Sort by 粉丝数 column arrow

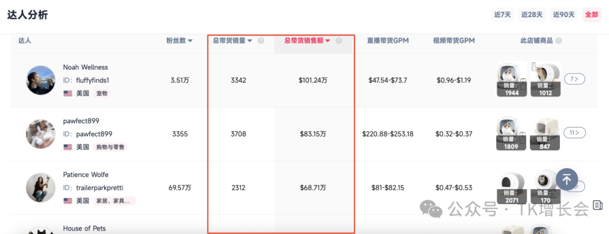tap(190, 41)
